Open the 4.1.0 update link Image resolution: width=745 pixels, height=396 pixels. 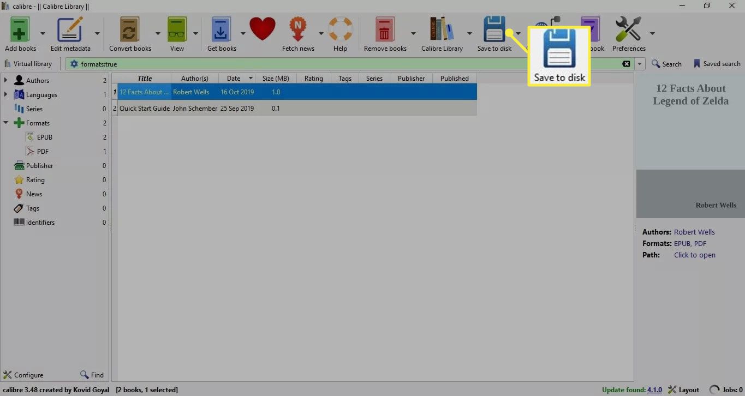[654, 389]
